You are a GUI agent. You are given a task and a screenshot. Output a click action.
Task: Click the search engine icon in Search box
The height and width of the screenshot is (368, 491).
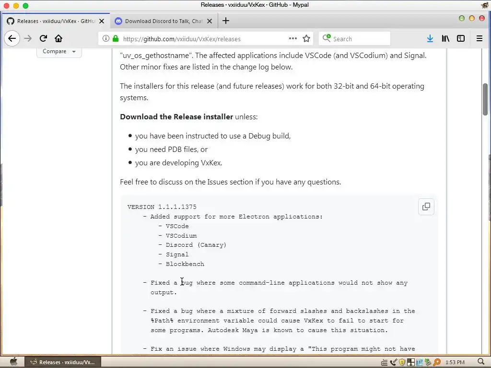pos(327,38)
